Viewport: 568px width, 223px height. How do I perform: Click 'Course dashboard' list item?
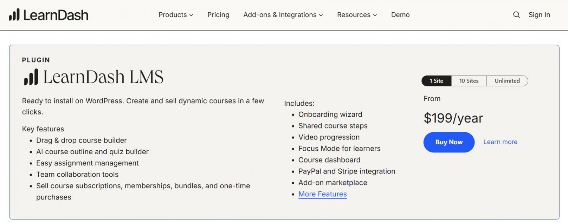329,160
